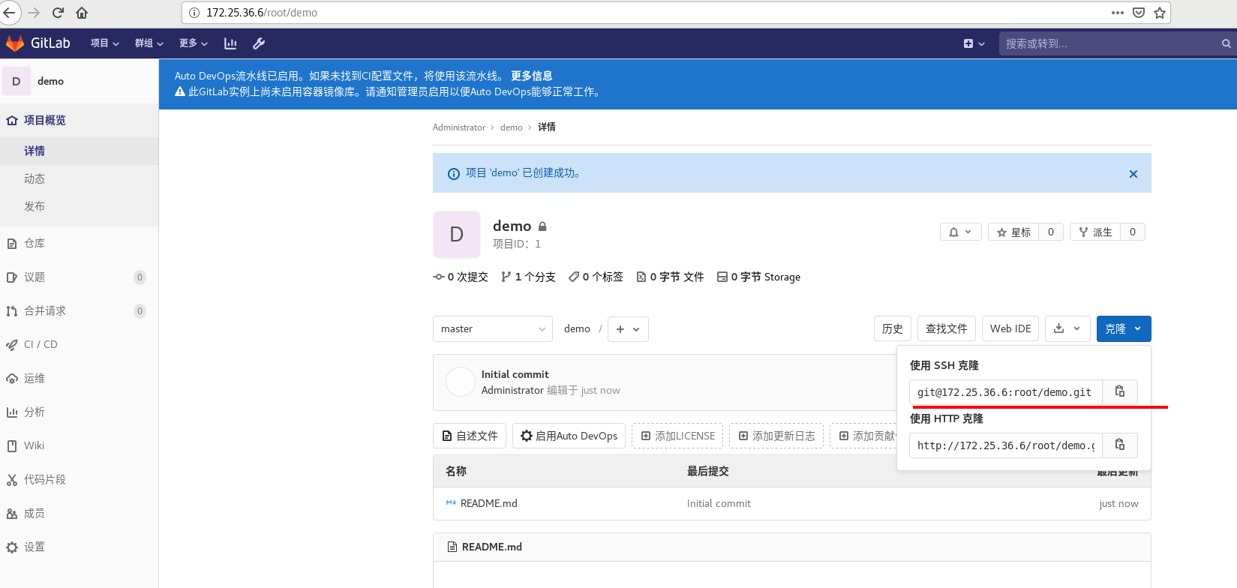Viewport: 1237px width, 588px height.
Task: Click the 添加LICENSE button
Action: tap(677, 436)
